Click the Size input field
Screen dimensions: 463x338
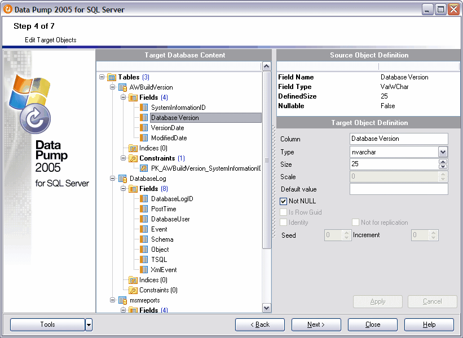click(394, 164)
